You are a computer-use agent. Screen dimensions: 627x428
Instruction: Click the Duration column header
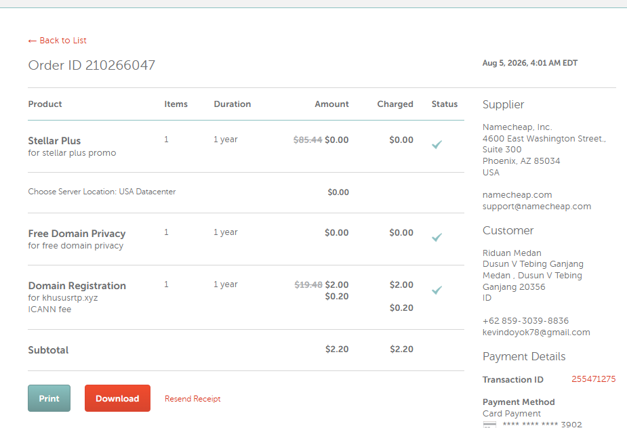tap(232, 104)
